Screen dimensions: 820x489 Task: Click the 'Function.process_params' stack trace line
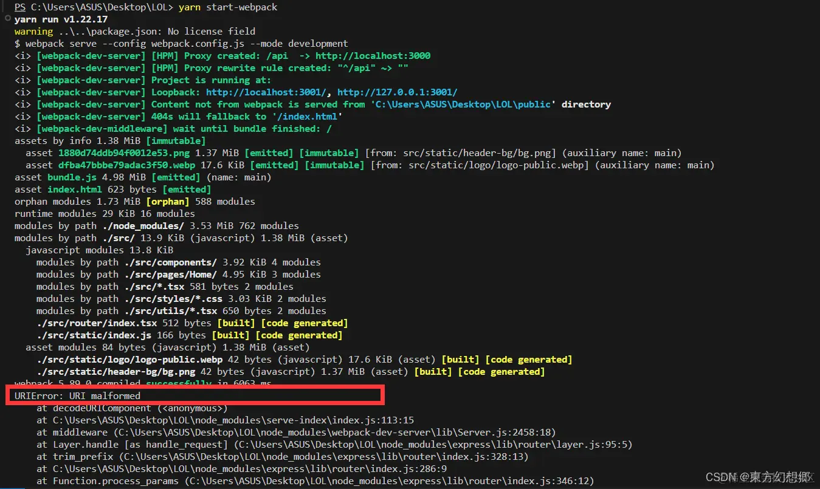click(315, 481)
